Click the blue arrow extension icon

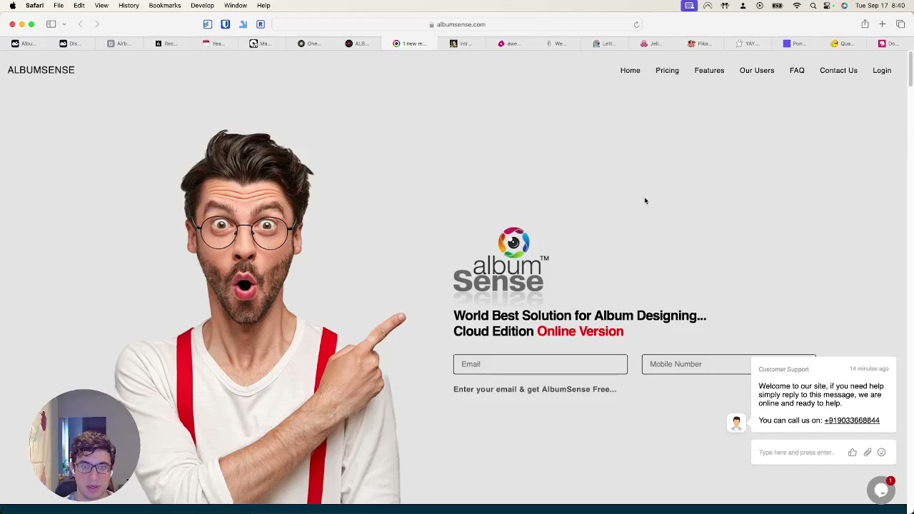[x=243, y=24]
